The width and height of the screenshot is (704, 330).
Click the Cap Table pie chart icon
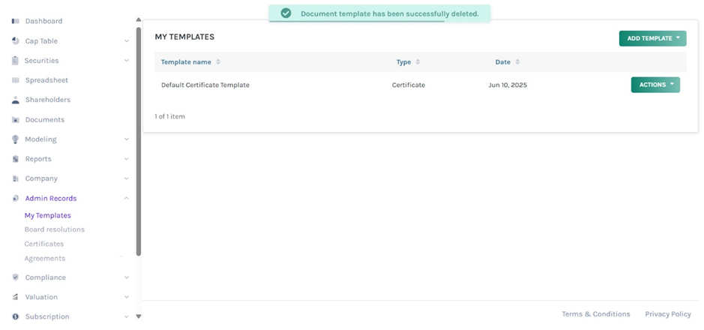[x=15, y=41]
